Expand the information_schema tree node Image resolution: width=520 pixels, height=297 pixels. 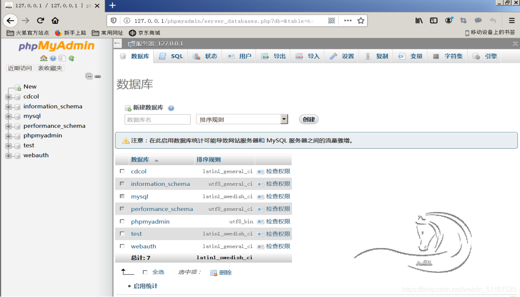8,106
